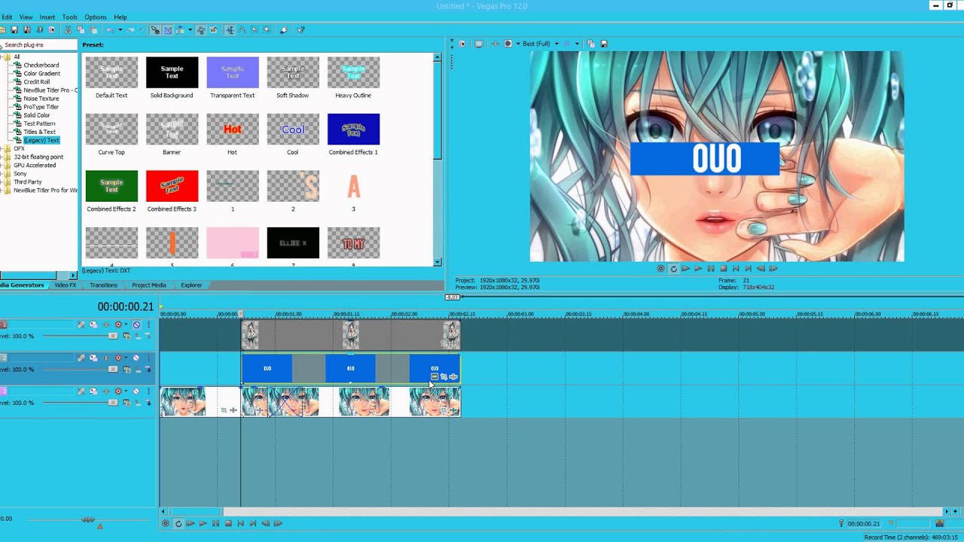This screenshot has width=964, height=542.
Task: Open the Tools menu
Action: click(70, 17)
